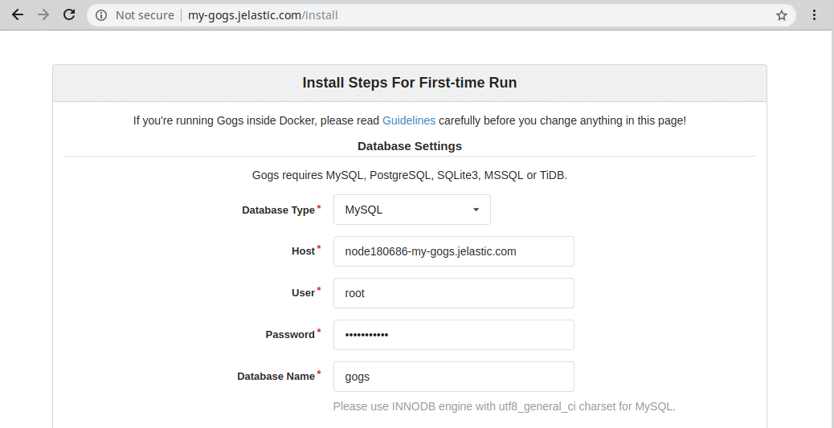
Task: Click the 'User' field label
Action: [303, 293]
